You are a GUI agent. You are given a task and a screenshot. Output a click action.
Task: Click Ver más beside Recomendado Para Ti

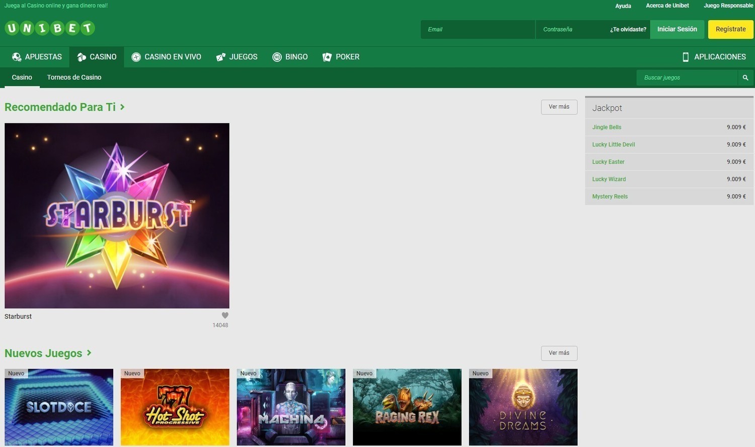(559, 107)
